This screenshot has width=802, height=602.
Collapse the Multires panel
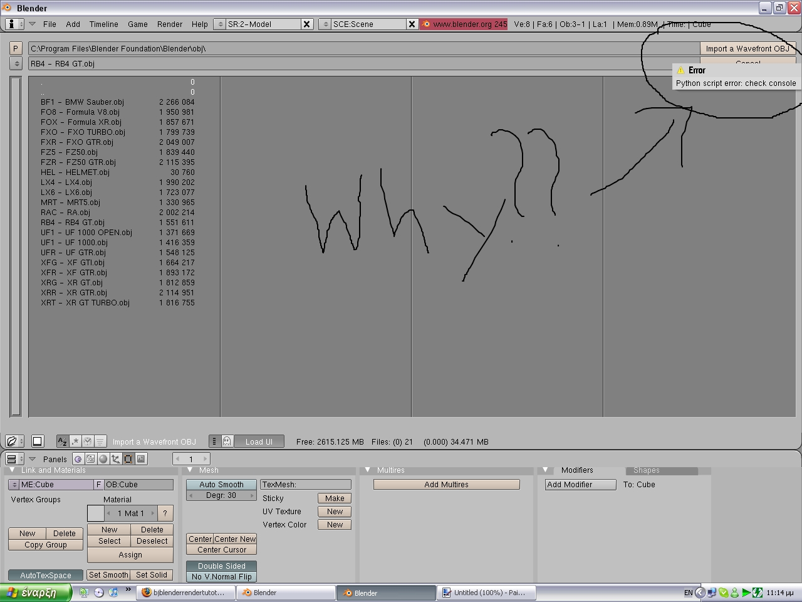[x=368, y=470]
